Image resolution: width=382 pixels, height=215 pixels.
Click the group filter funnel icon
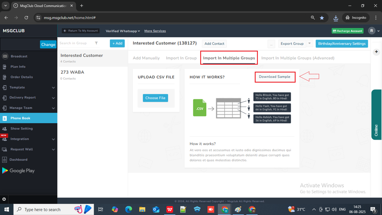(x=96, y=43)
